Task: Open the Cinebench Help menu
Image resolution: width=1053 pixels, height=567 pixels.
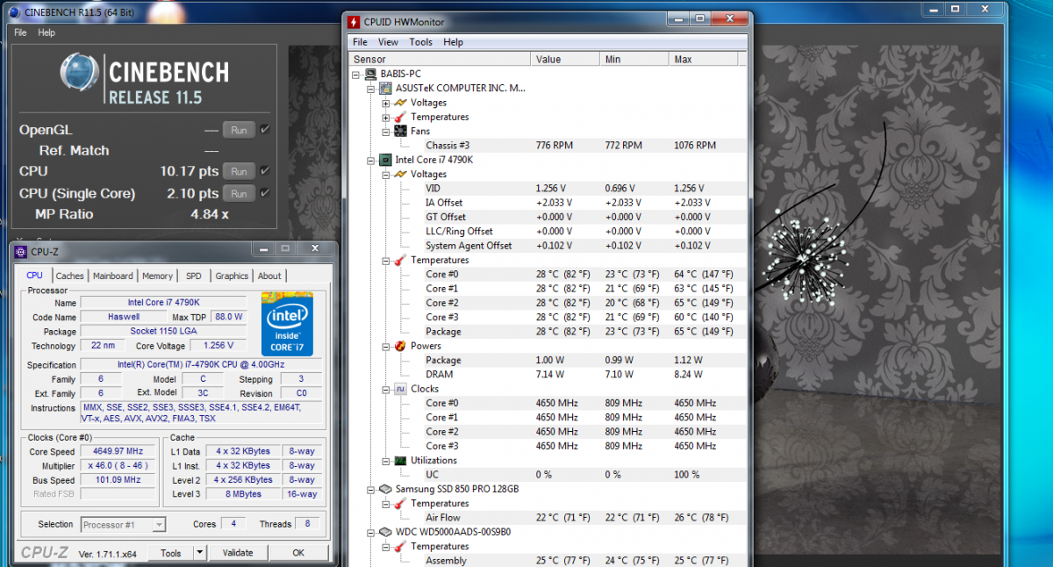Action: (47, 32)
